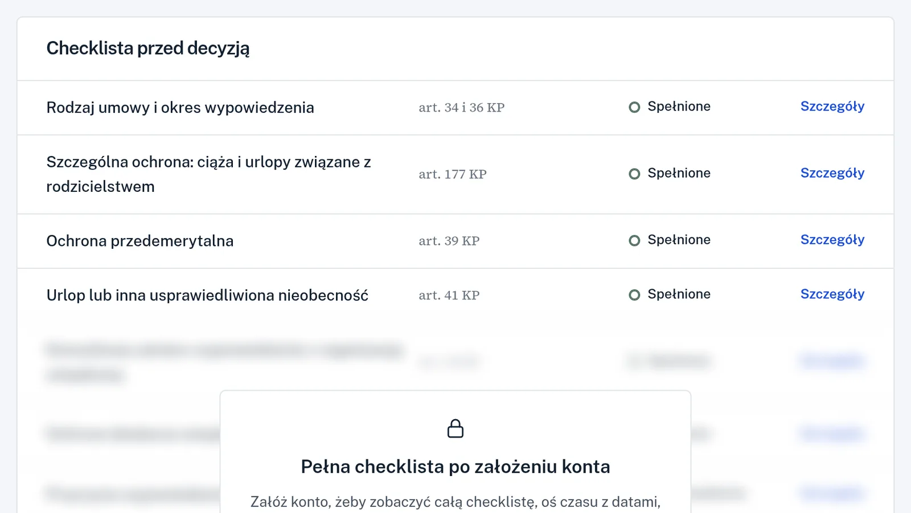This screenshot has width=911, height=513.
Task: Click status circle icon in art. 34 i 36 KP row
Action: click(x=634, y=107)
